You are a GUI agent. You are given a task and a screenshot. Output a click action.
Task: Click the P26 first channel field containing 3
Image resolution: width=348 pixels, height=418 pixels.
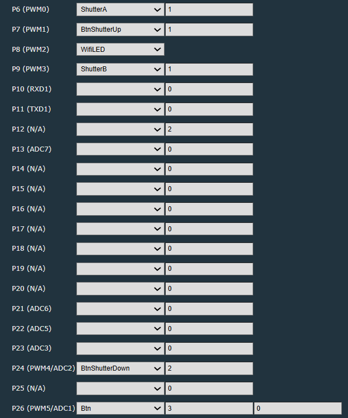(x=209, y=409)
